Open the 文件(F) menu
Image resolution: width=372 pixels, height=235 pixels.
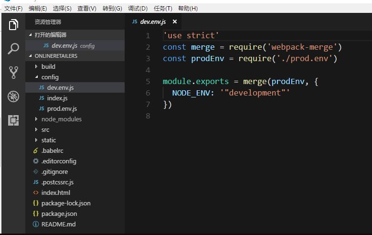13,9
